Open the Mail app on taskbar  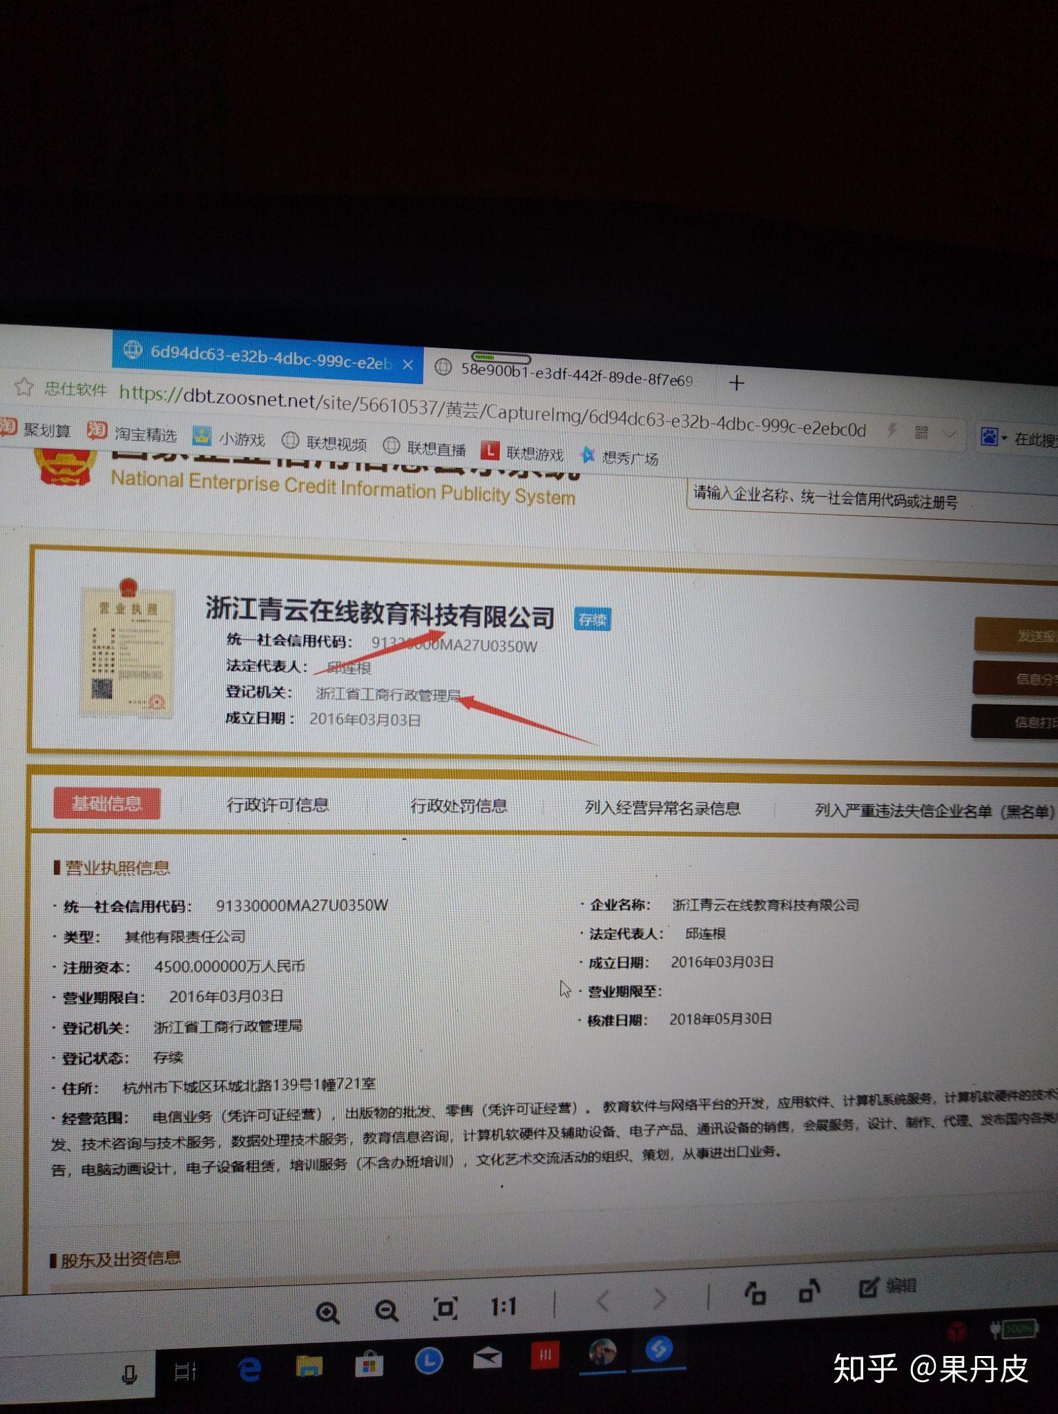[x=487, y=1359]
